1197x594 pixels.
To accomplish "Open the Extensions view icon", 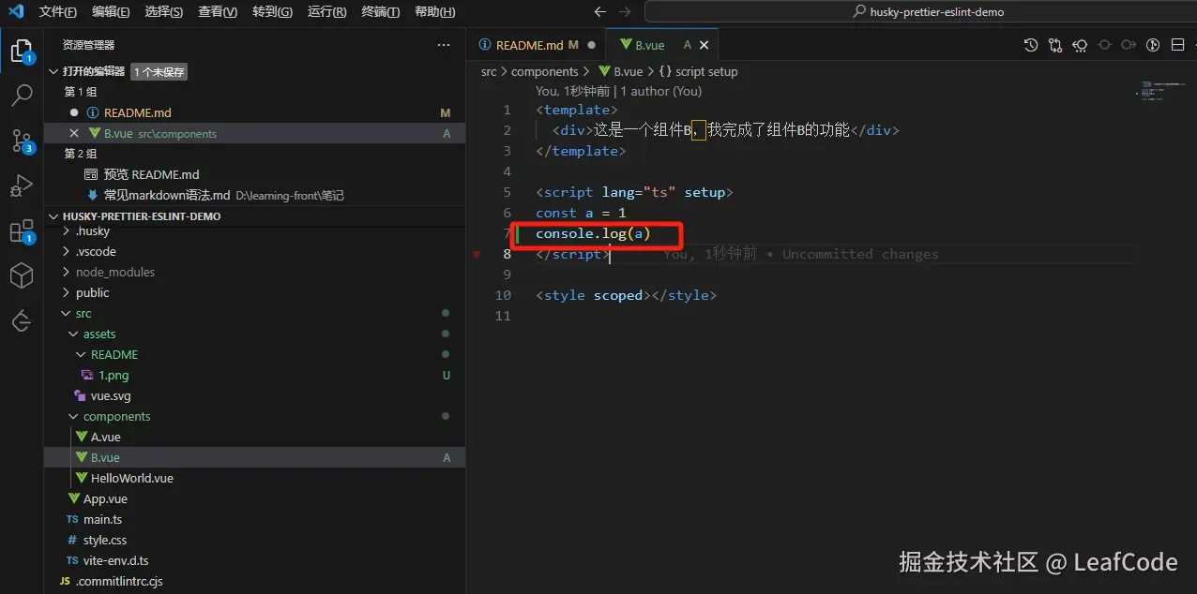I will pyautogui.click(x=22, y=231).
